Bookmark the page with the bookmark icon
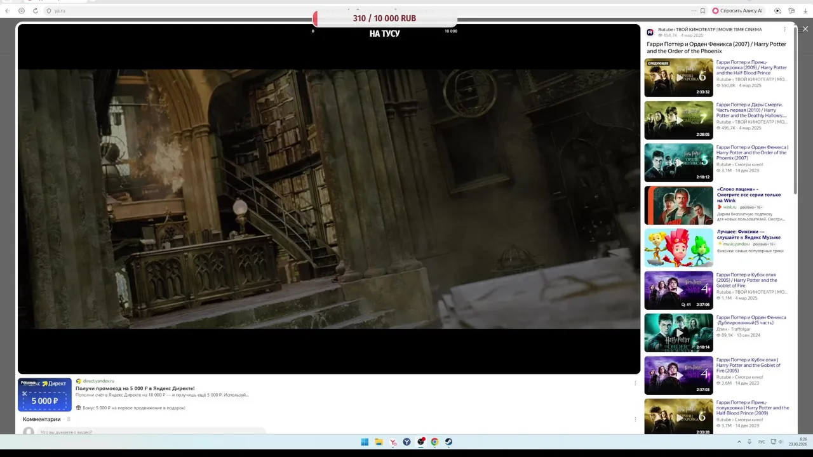 [x=702, y=11]
